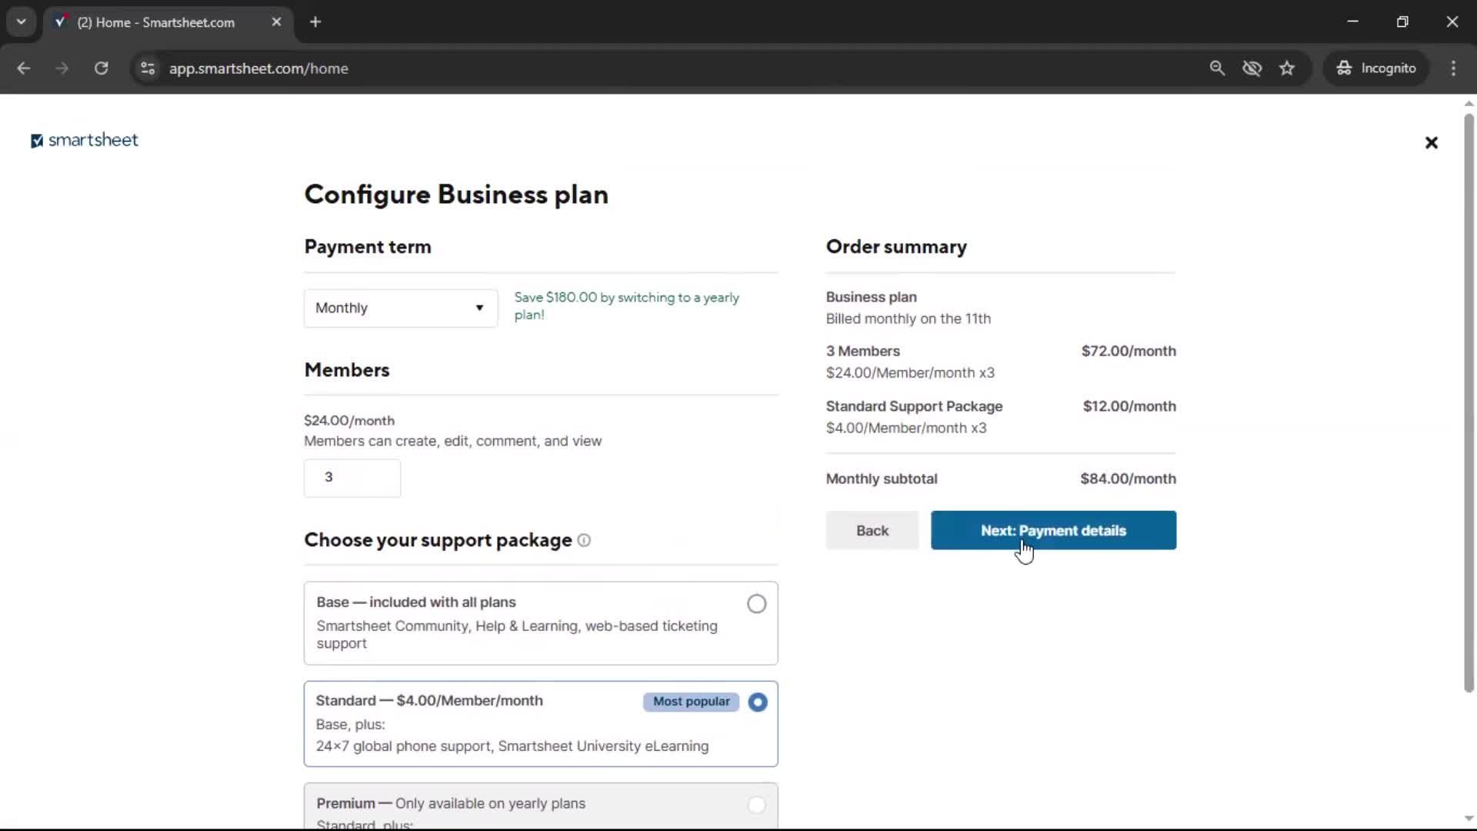
Task: Open the browser zoom magnifier icon
Action: (1216, 68)
